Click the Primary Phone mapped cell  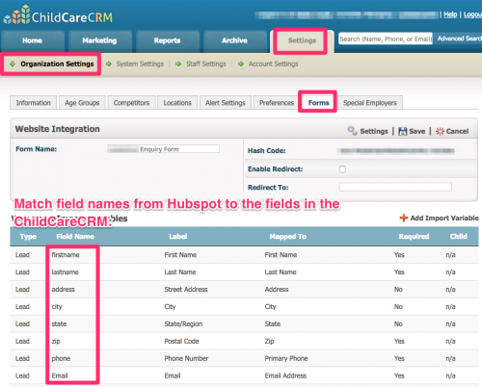coord(286,358)
